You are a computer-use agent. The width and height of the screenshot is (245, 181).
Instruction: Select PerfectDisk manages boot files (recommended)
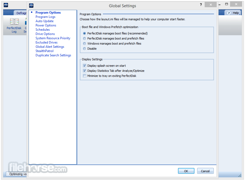[x=116, y=33]
